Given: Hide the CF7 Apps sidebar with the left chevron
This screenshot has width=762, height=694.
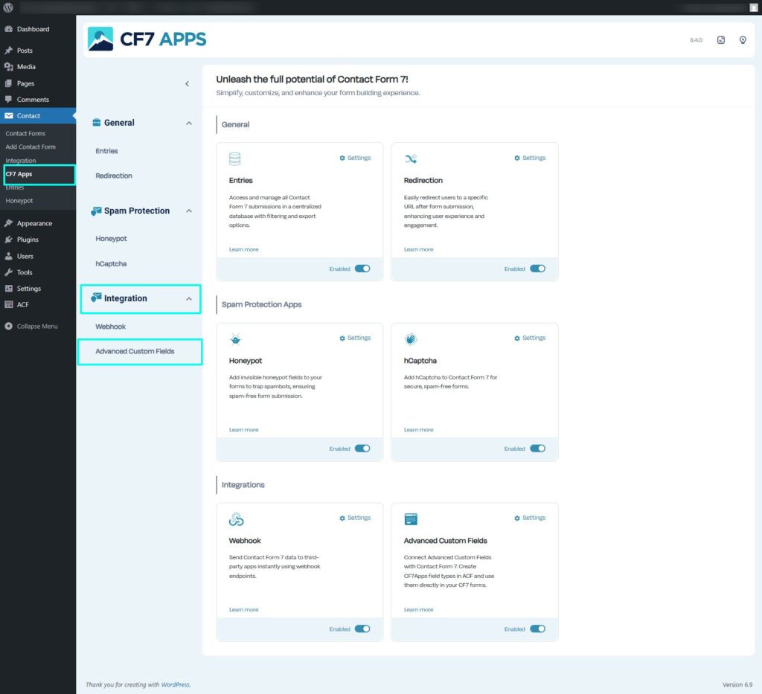Looking at the screenshot, I should click(x=187, y=84).
